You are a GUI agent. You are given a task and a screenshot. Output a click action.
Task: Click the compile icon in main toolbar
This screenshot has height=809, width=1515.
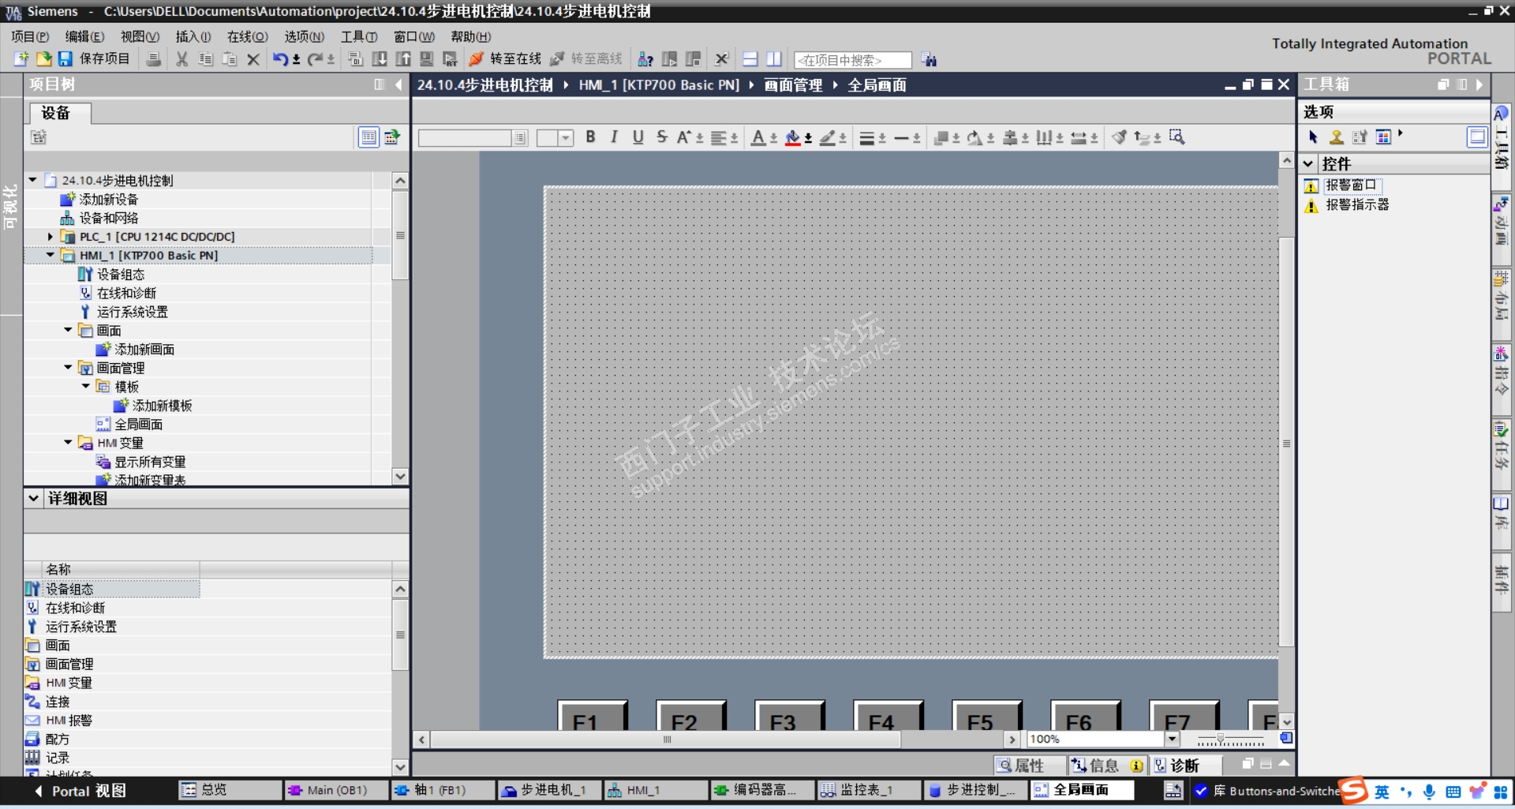click(356, 59)
